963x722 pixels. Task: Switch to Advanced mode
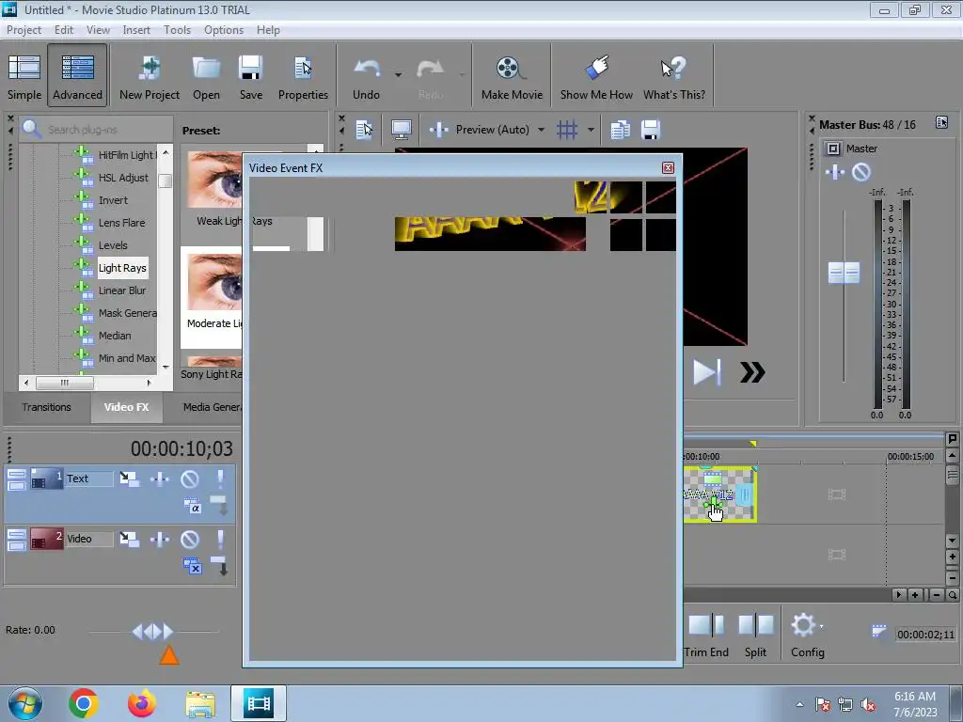77,76
